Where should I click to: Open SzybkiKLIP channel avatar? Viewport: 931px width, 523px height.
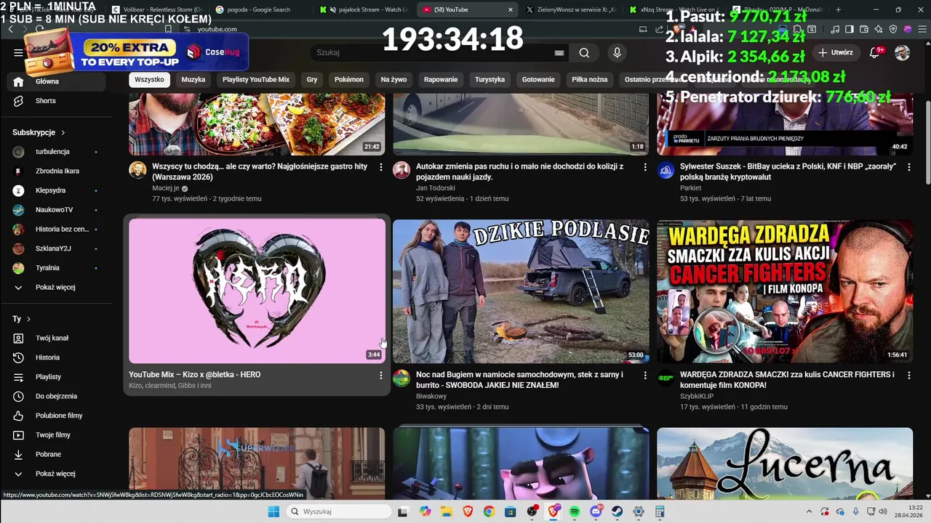666,378
